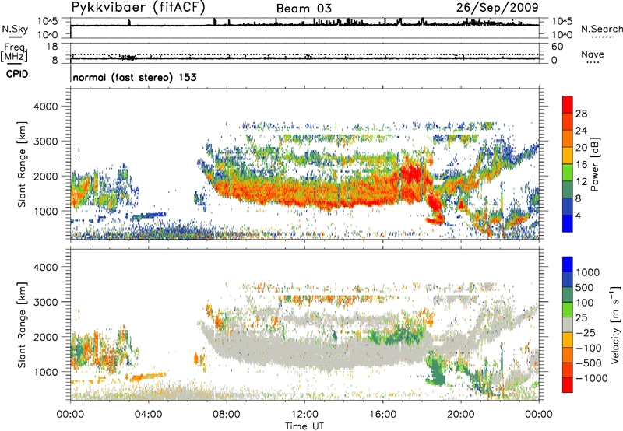
Task: Click the 'Freq. [MHz]' axis label
Action: click(x=14, y=53)
